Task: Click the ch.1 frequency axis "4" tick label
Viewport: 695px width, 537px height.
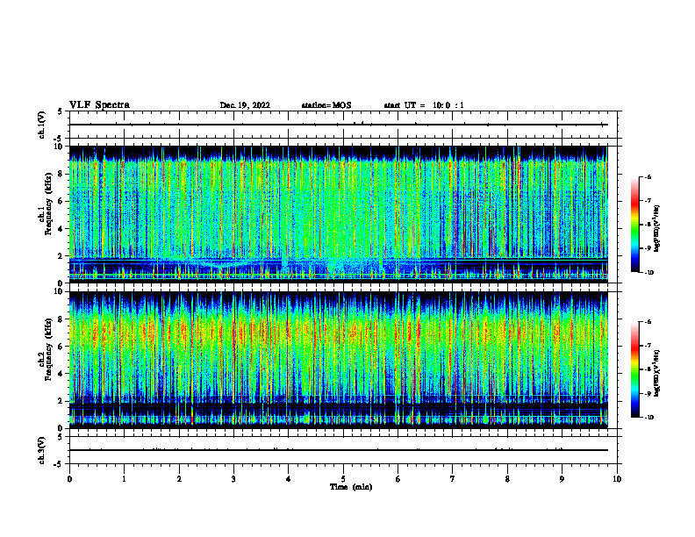Action: coord(61,229)
